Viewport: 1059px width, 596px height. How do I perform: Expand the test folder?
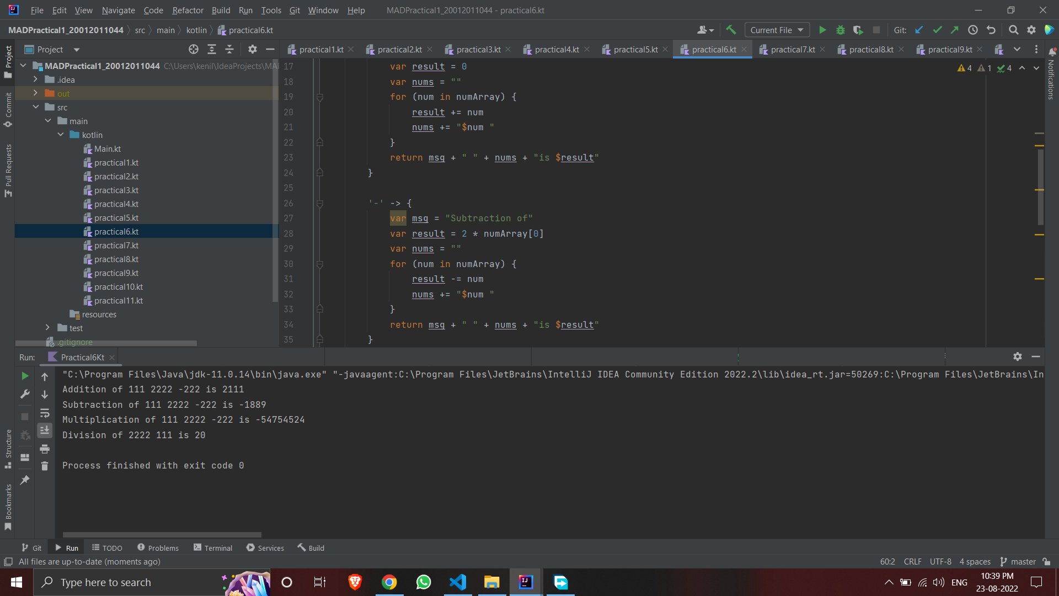click(47, 327)
